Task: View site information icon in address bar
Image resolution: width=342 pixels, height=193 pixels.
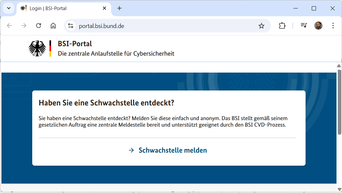Action: click(x=71, y=26)
